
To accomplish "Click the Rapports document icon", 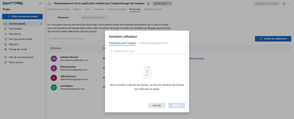I will tap(5, 44).
